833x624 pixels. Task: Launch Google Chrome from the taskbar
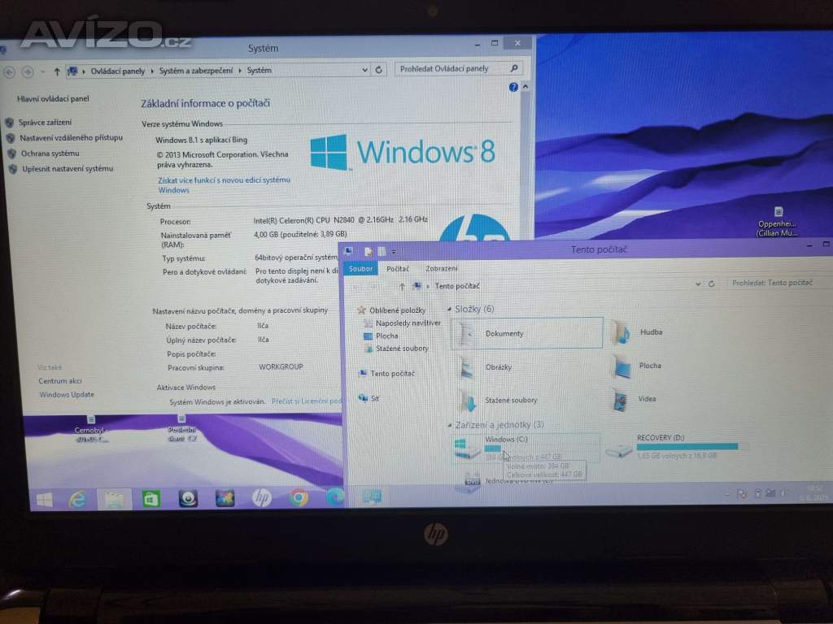point(299,498)
